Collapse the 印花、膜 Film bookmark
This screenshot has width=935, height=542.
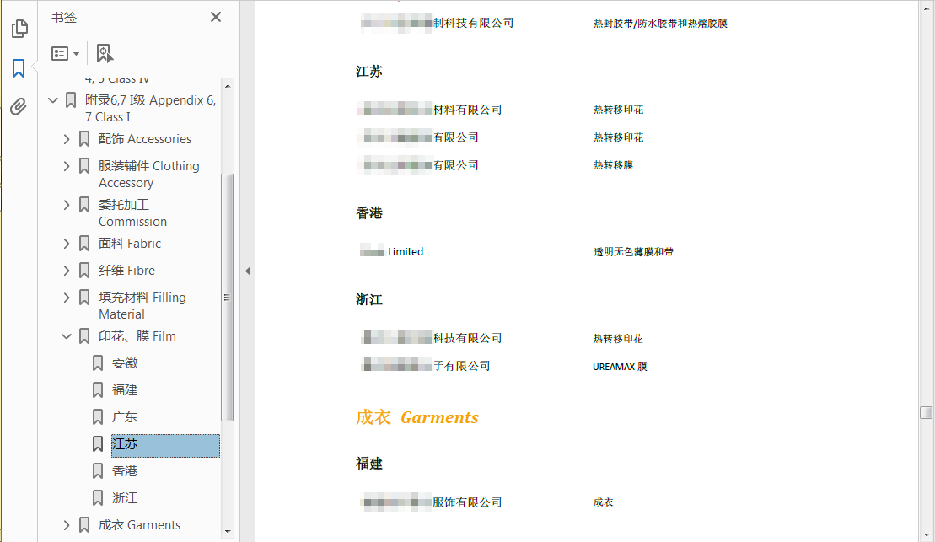[67, 336]
